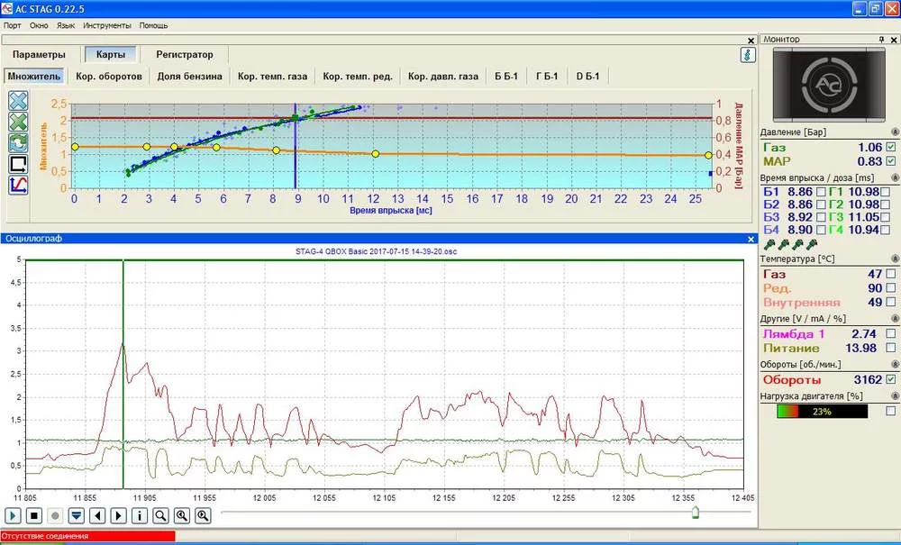This screenshot has height=545, width=901.
Task: Collapse the Нагрузка двигателя [%] section
Action: click(894, 396)
